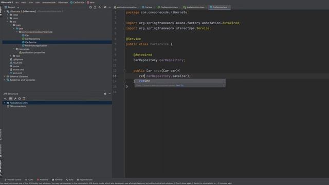Click the Hibernate 3 breadcrumb root

pos(7,2)
